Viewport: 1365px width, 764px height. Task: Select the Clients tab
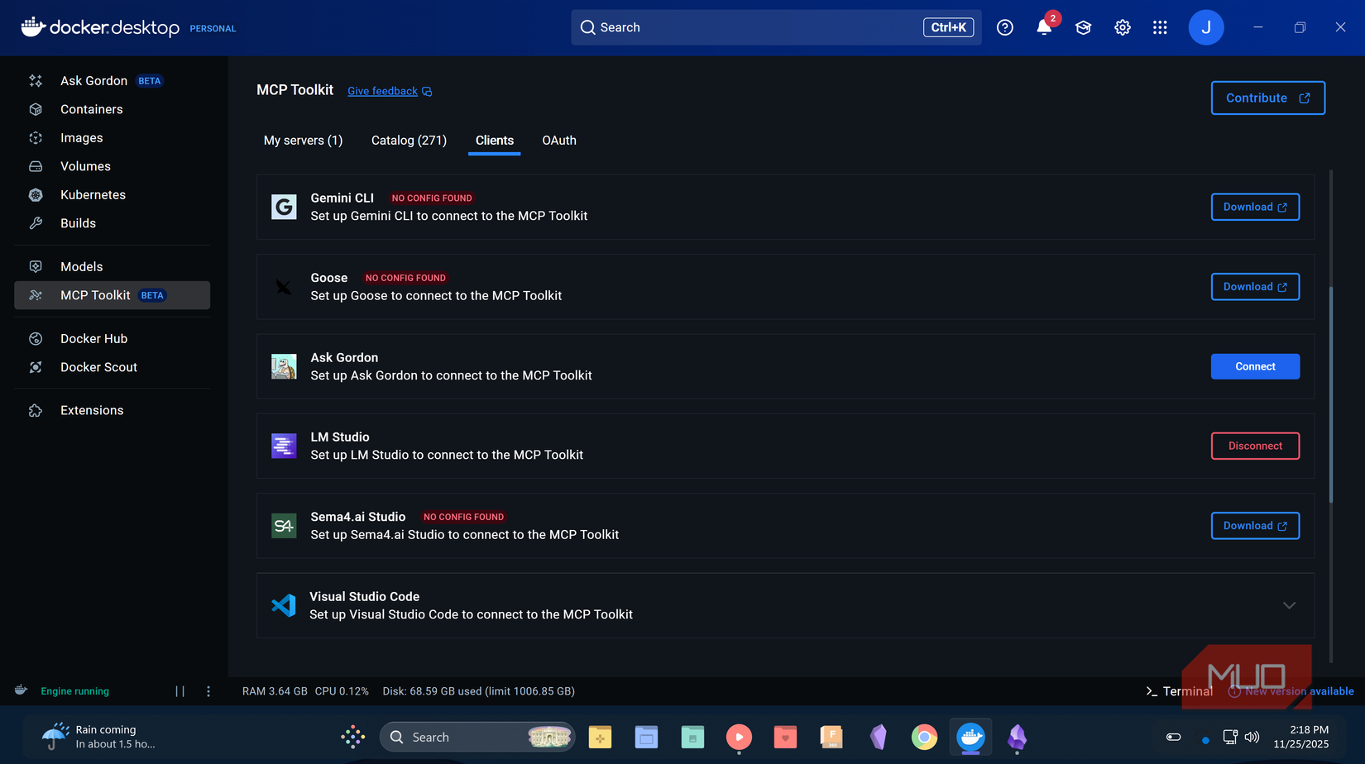[495, 141]
